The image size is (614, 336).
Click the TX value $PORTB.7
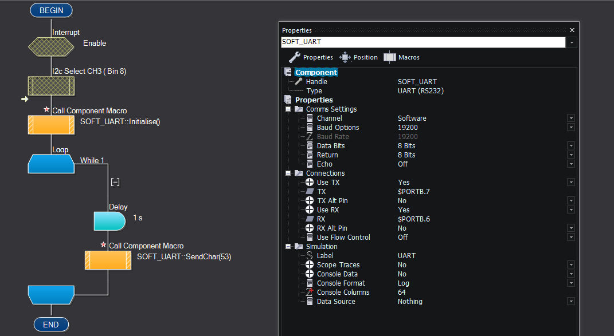[x=413, y=192]
